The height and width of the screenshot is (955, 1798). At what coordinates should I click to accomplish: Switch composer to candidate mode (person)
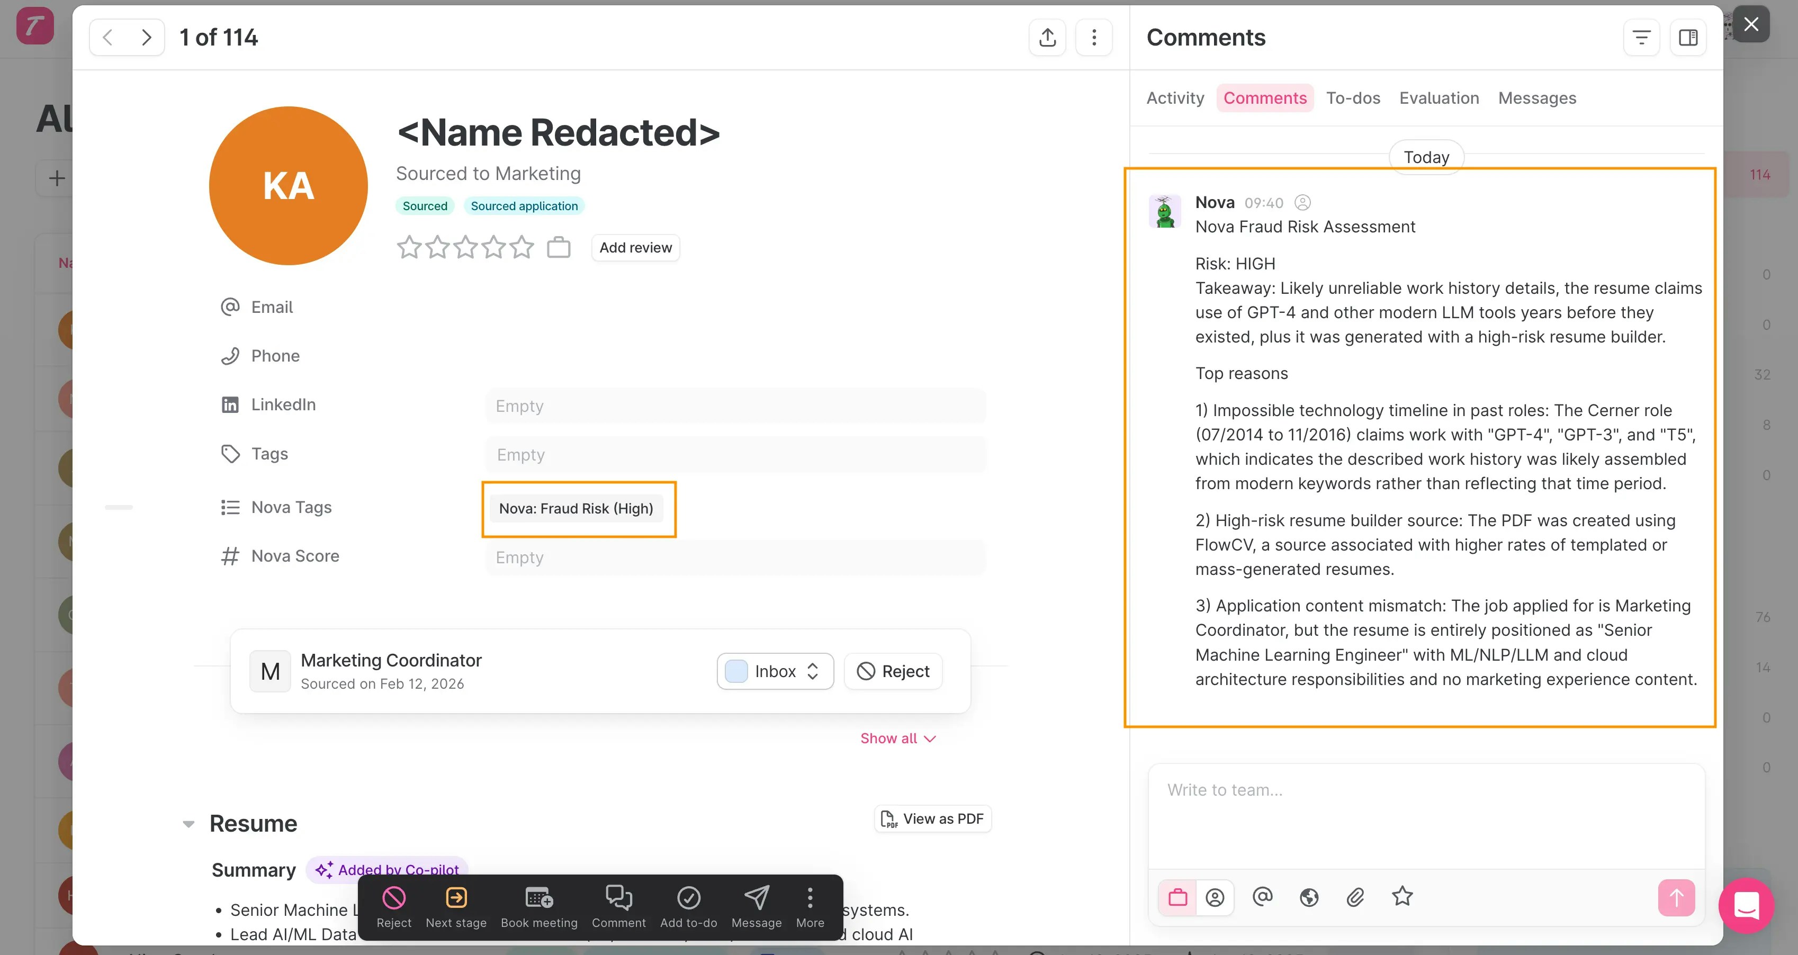pos(1216,897)
